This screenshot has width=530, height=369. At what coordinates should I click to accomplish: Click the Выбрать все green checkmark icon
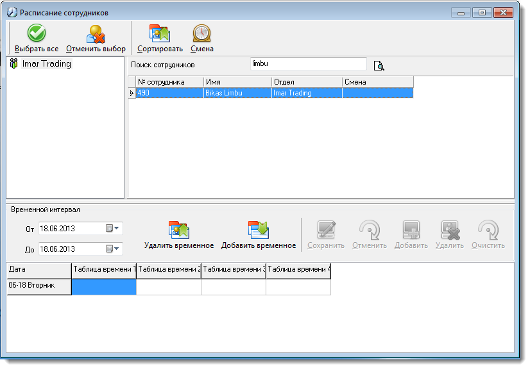click(37, 33)
